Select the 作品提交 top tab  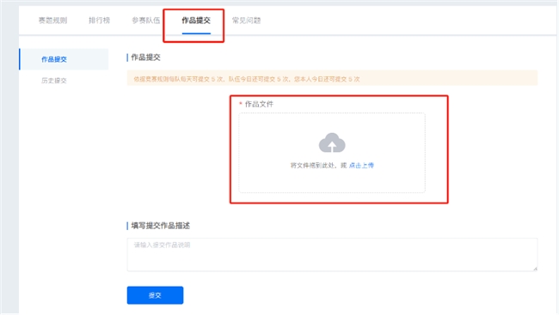(196, 21)
